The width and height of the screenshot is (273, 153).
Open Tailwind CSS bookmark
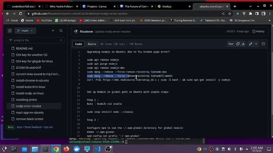213,20
